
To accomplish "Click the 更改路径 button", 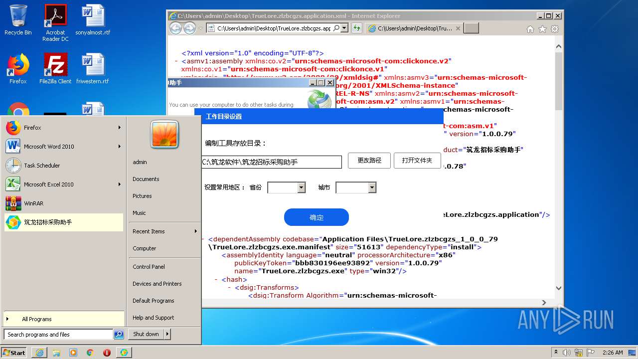I will [369, 161].
